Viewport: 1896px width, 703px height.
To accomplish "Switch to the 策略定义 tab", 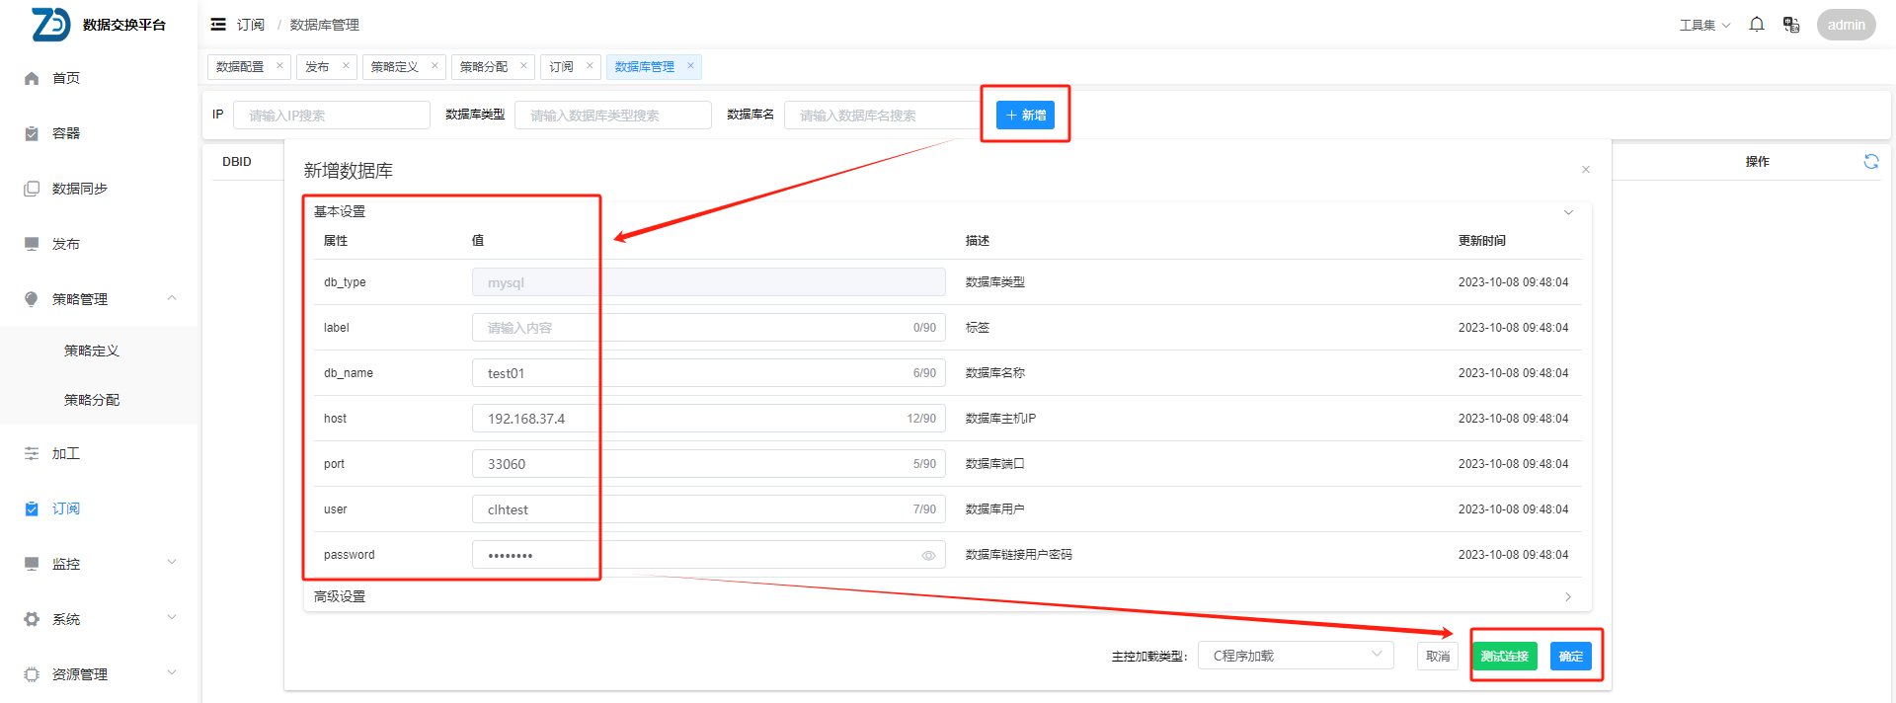I will point(395,67).
